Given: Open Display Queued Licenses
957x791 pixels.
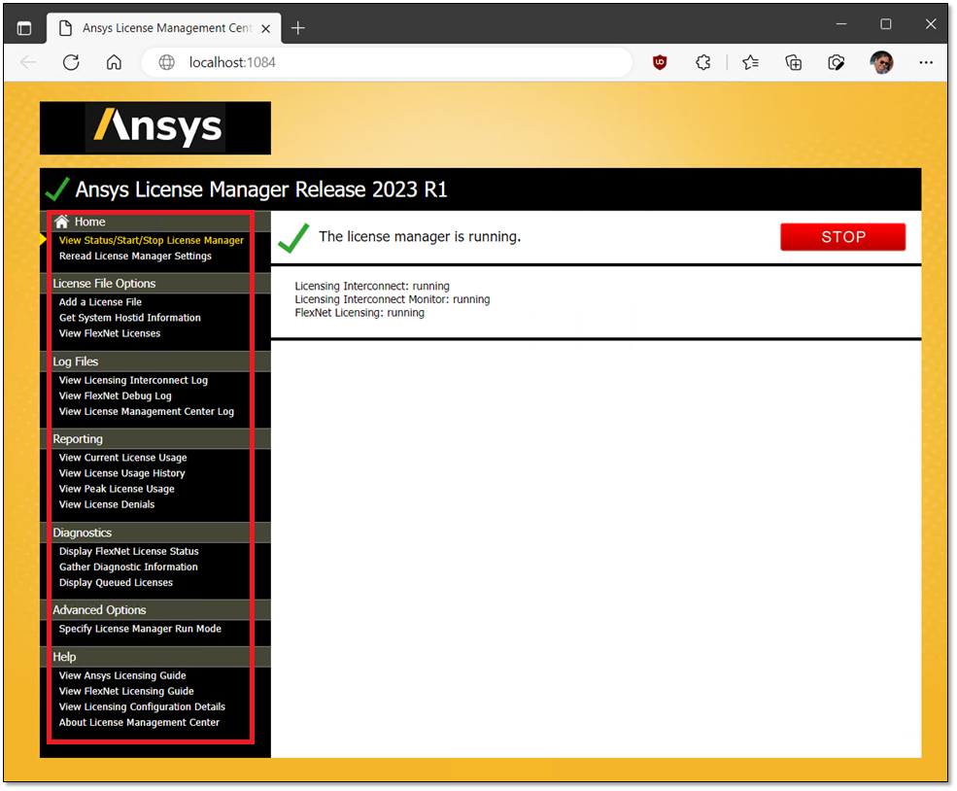Looking at the screenshot, I should pyautogui.click(x=116, y=583).
